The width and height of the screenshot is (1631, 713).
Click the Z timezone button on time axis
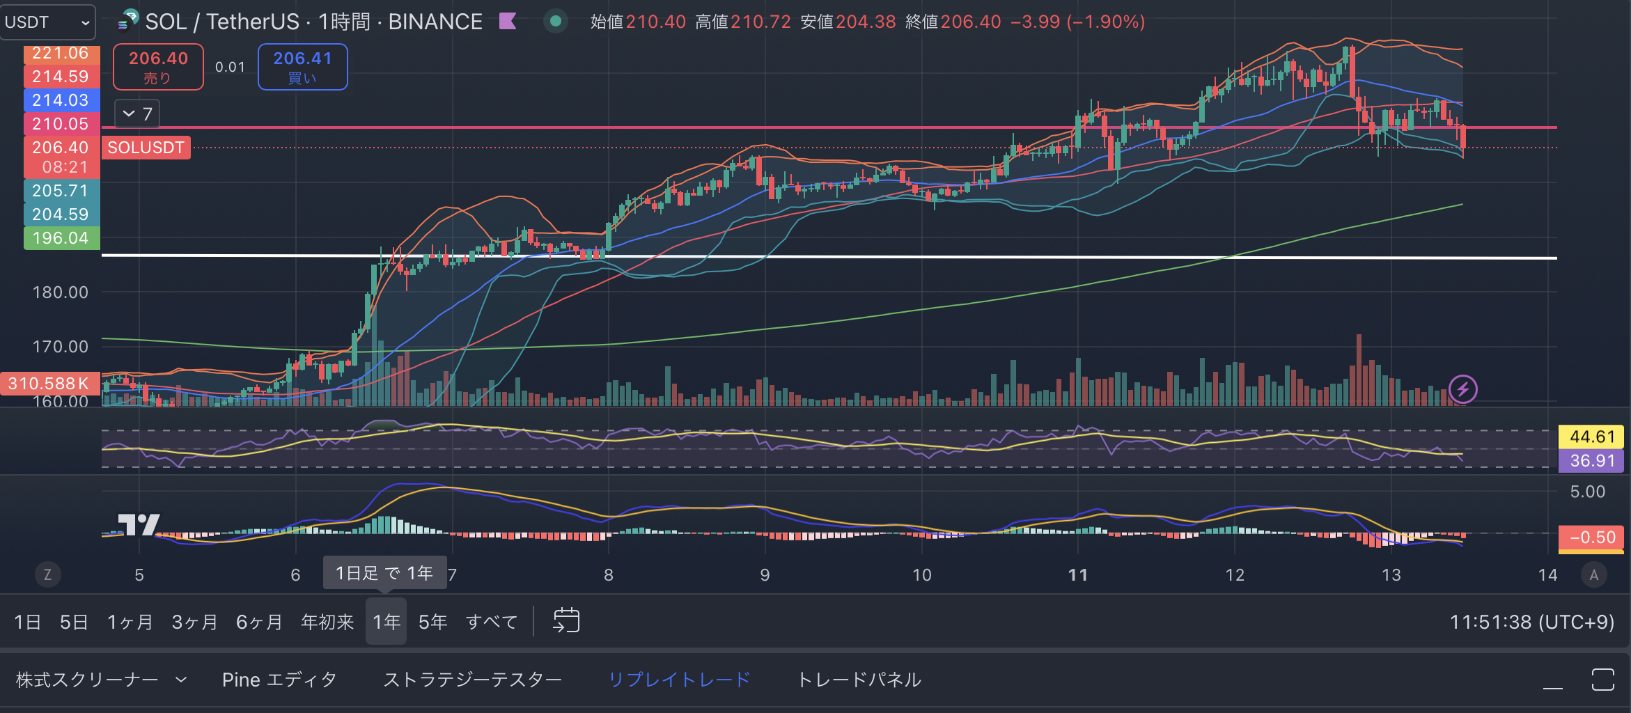[47, 574]
